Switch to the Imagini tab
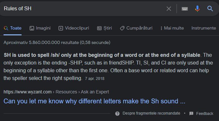The image size is (219, 121). point(40,28)
